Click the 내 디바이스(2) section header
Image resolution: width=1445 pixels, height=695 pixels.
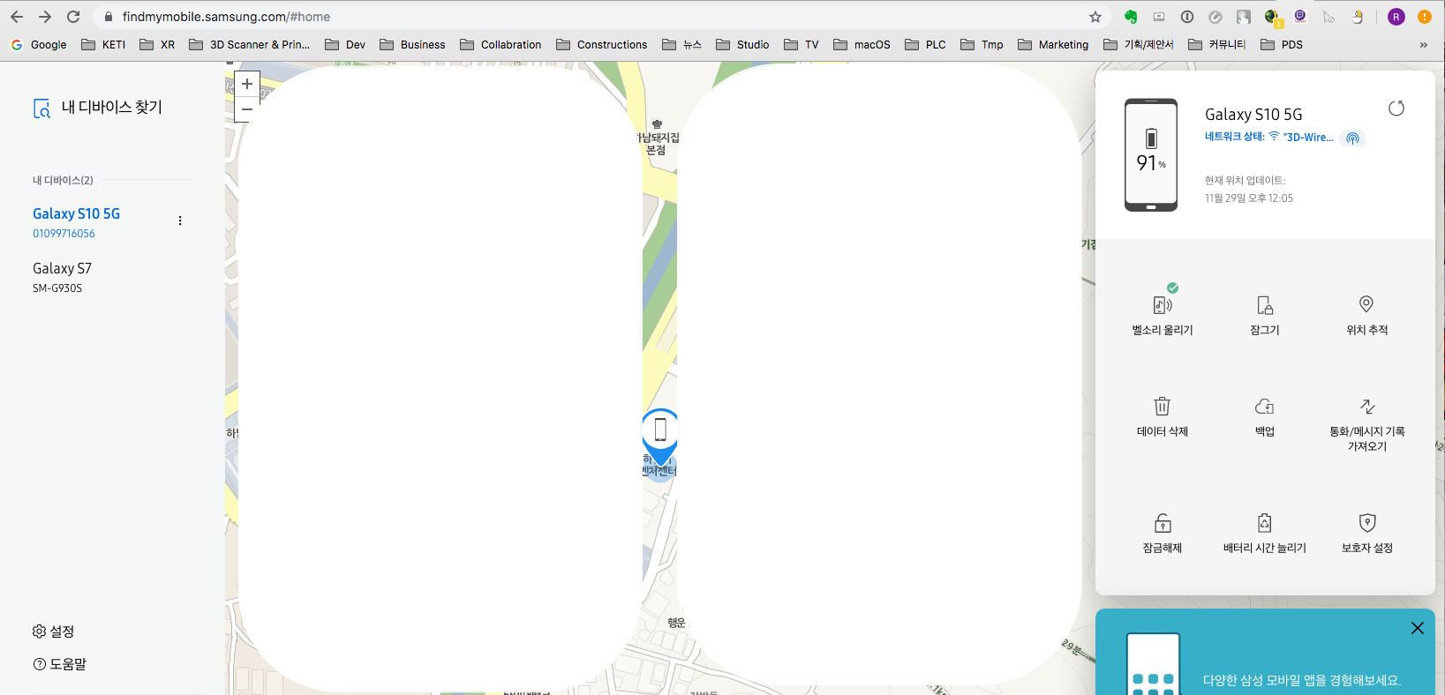pos(63,180)
